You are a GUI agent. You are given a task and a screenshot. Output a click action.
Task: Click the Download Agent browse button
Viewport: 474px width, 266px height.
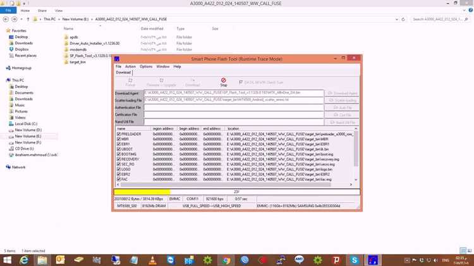click(342, 93)
